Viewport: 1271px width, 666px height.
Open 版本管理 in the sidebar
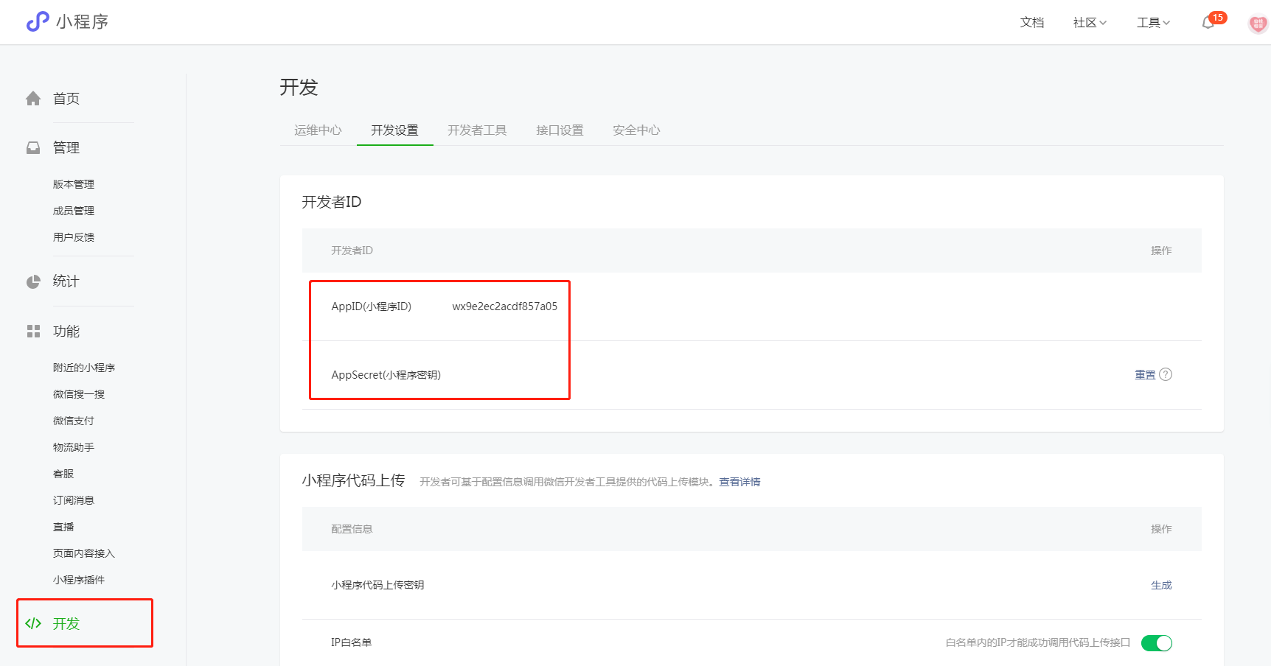pos(74,184)
